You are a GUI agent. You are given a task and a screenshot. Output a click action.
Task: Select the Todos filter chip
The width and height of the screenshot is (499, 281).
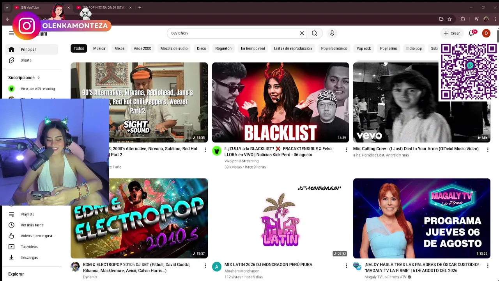click(79, 48)
